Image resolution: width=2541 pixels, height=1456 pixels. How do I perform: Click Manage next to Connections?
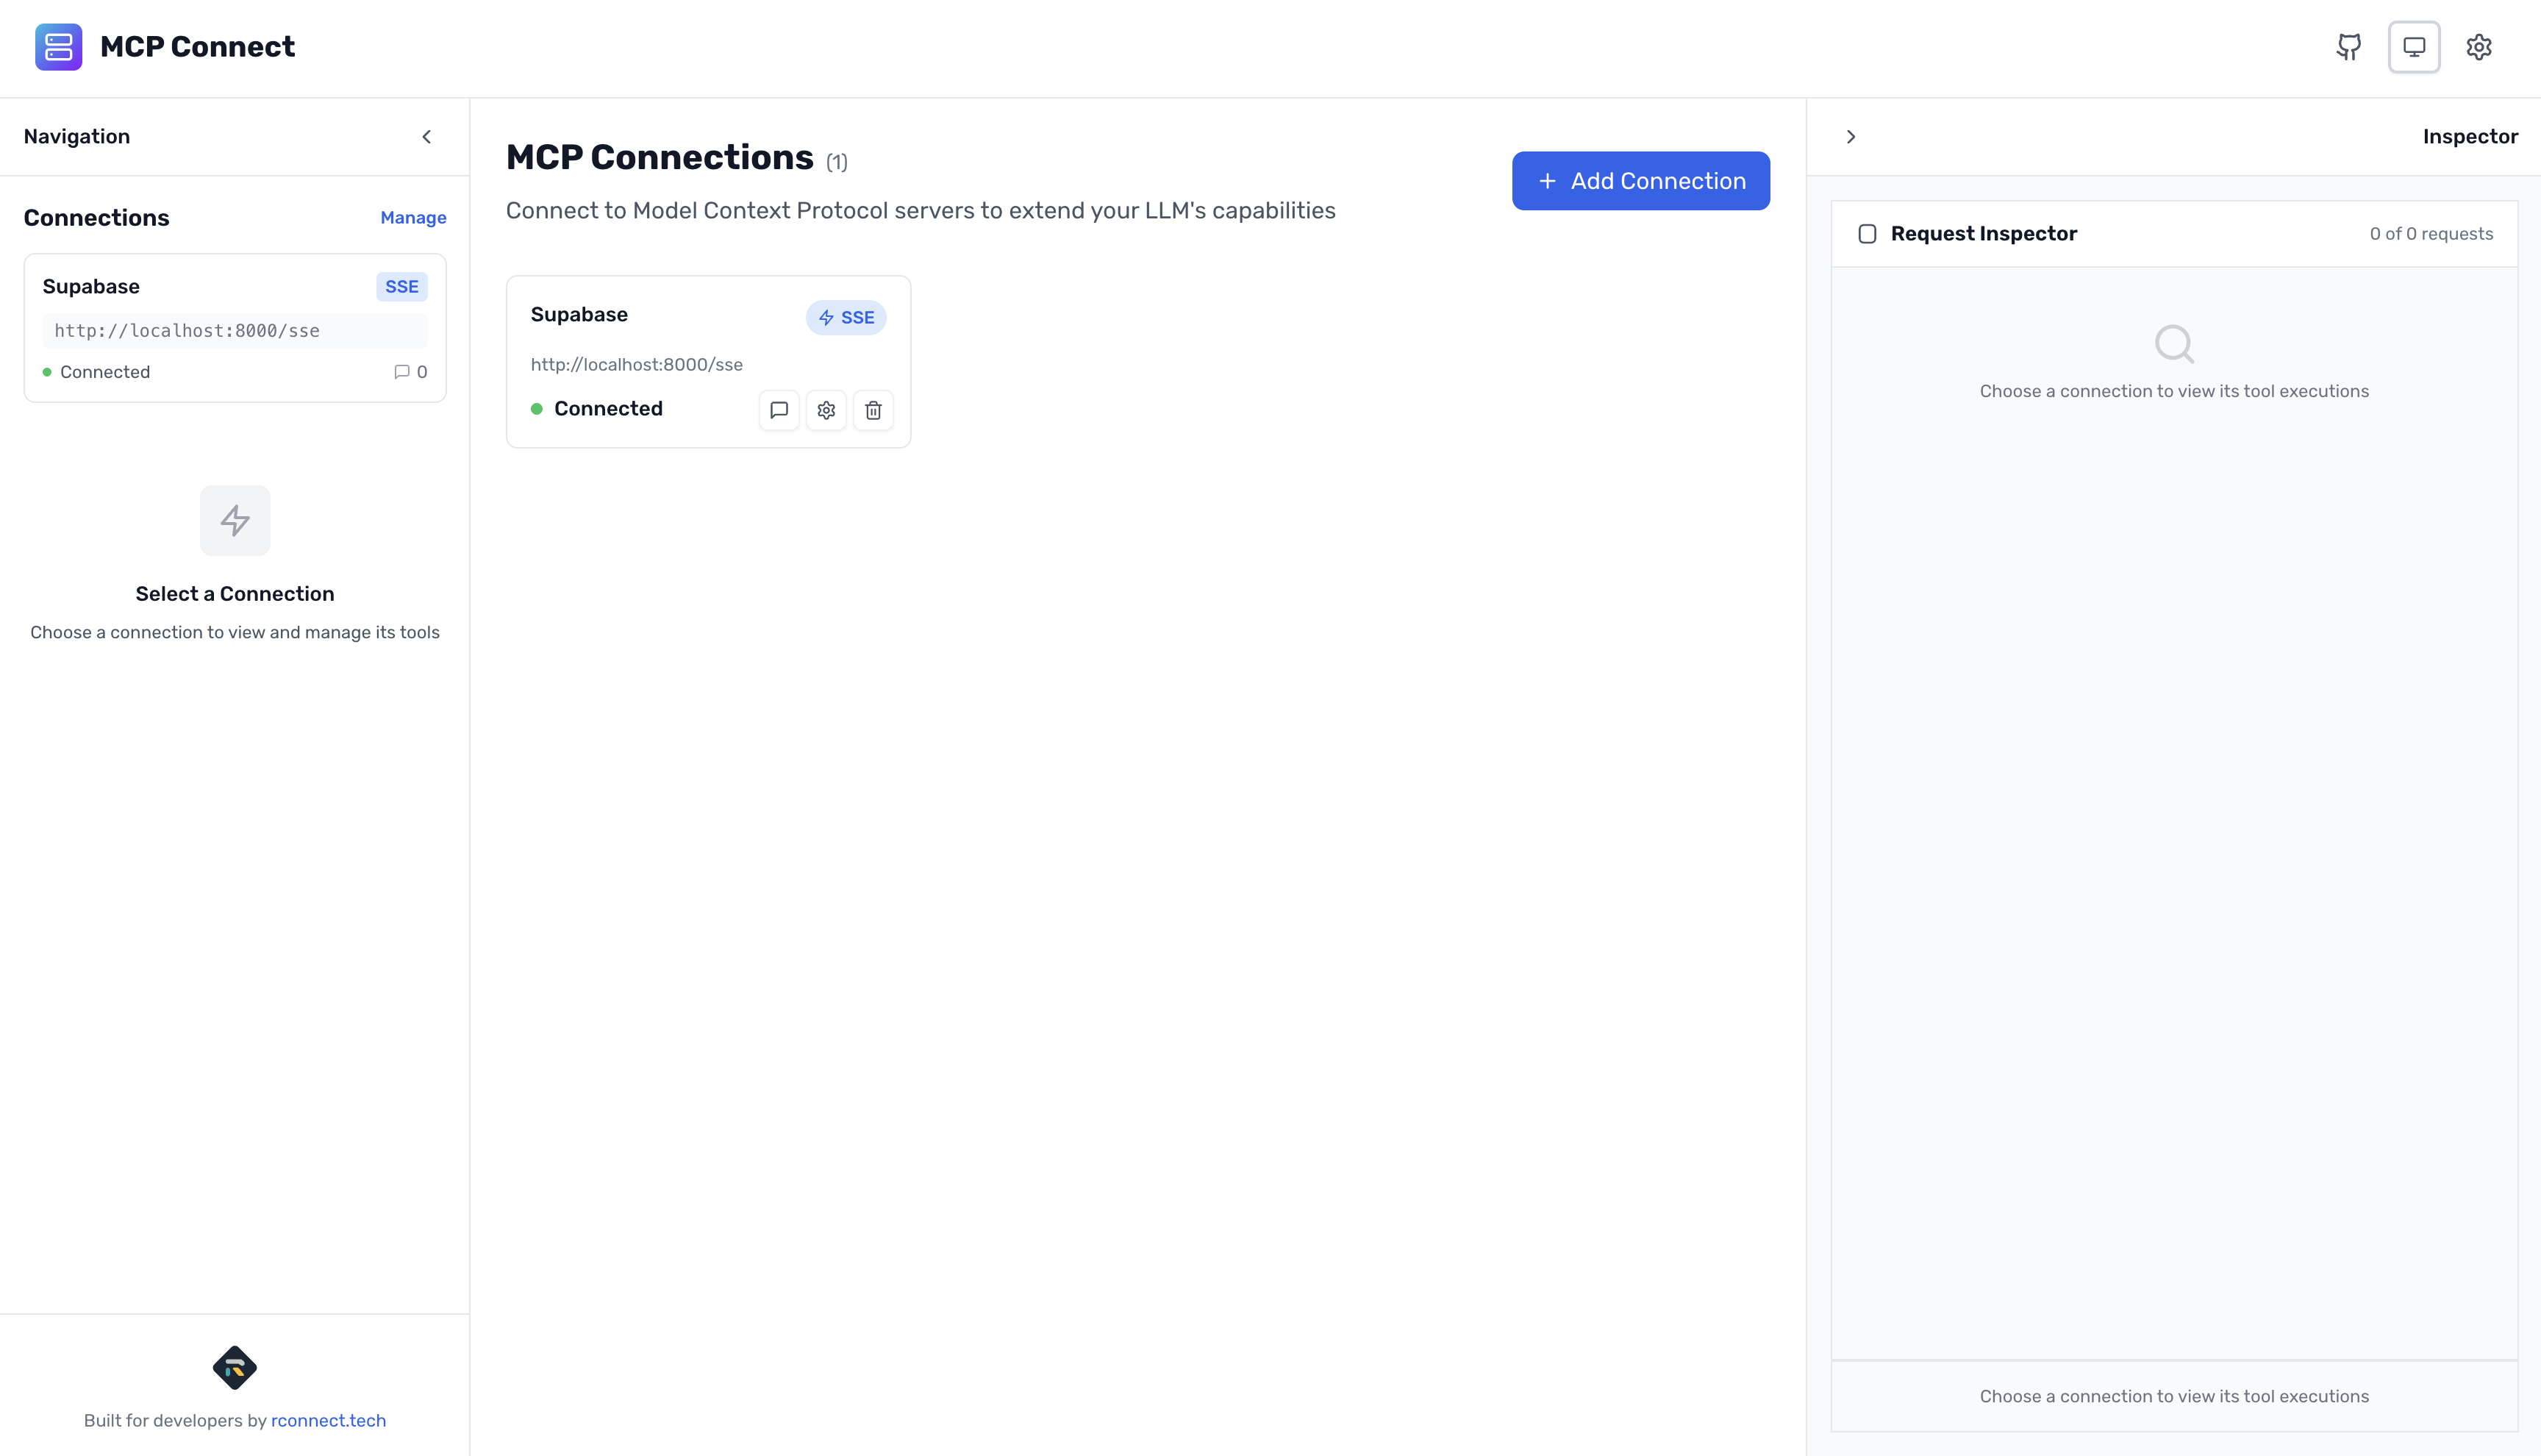pyautogui.click(x=412, y=217)
